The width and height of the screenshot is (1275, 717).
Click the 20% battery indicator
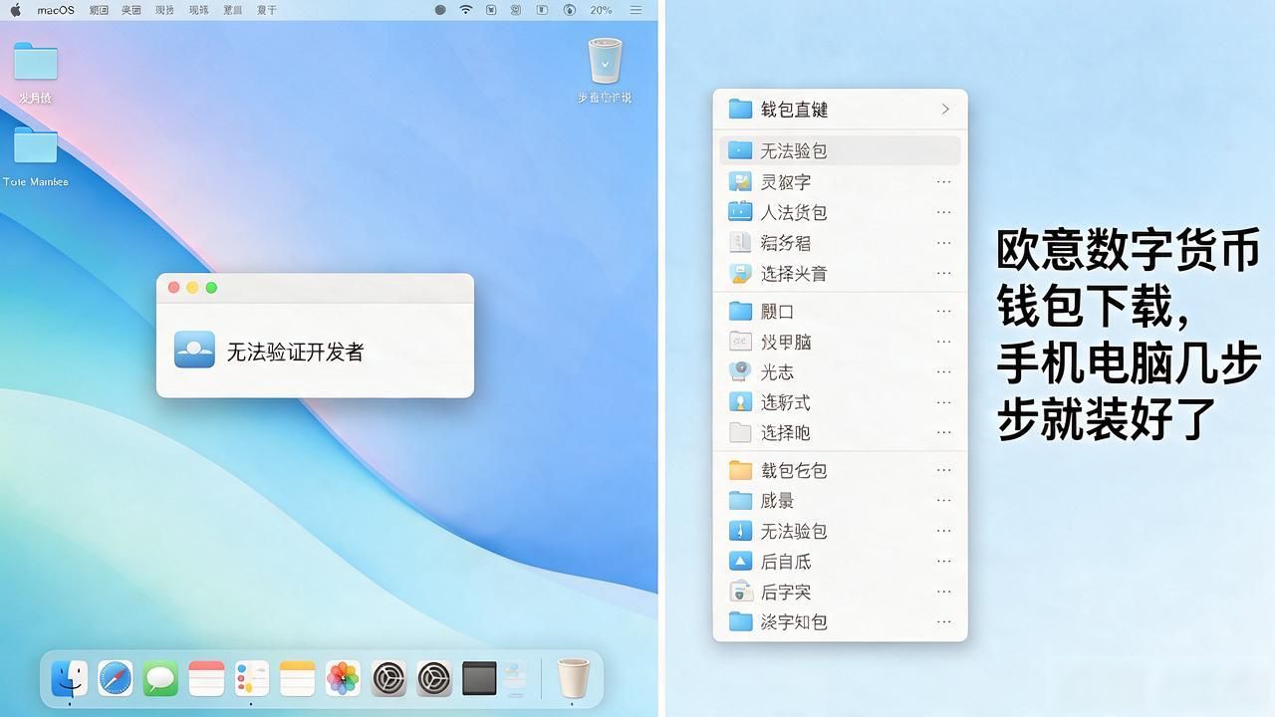click(601, 10)
